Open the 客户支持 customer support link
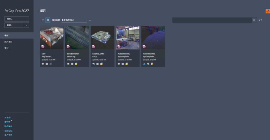Screen dimensions: 270x140 point(8,135)
